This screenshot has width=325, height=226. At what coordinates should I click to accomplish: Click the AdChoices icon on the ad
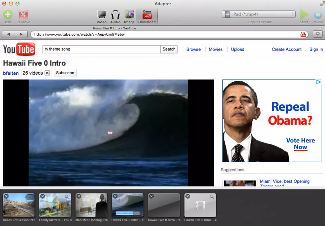(318, 82)
